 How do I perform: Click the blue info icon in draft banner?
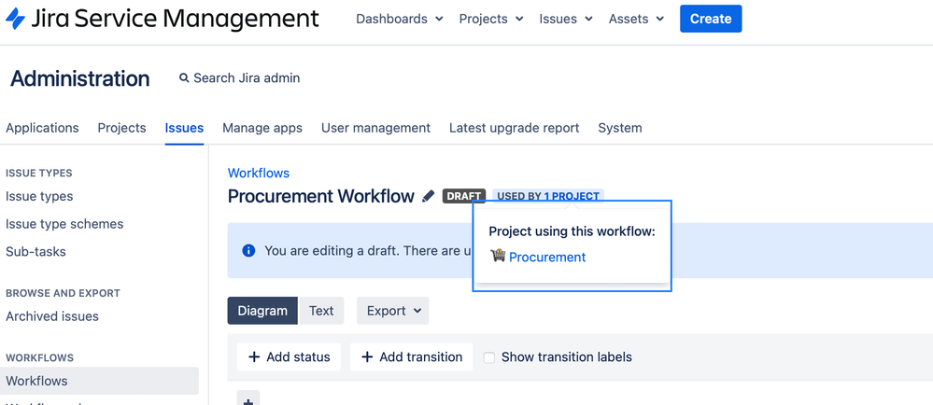coord(248,250)
